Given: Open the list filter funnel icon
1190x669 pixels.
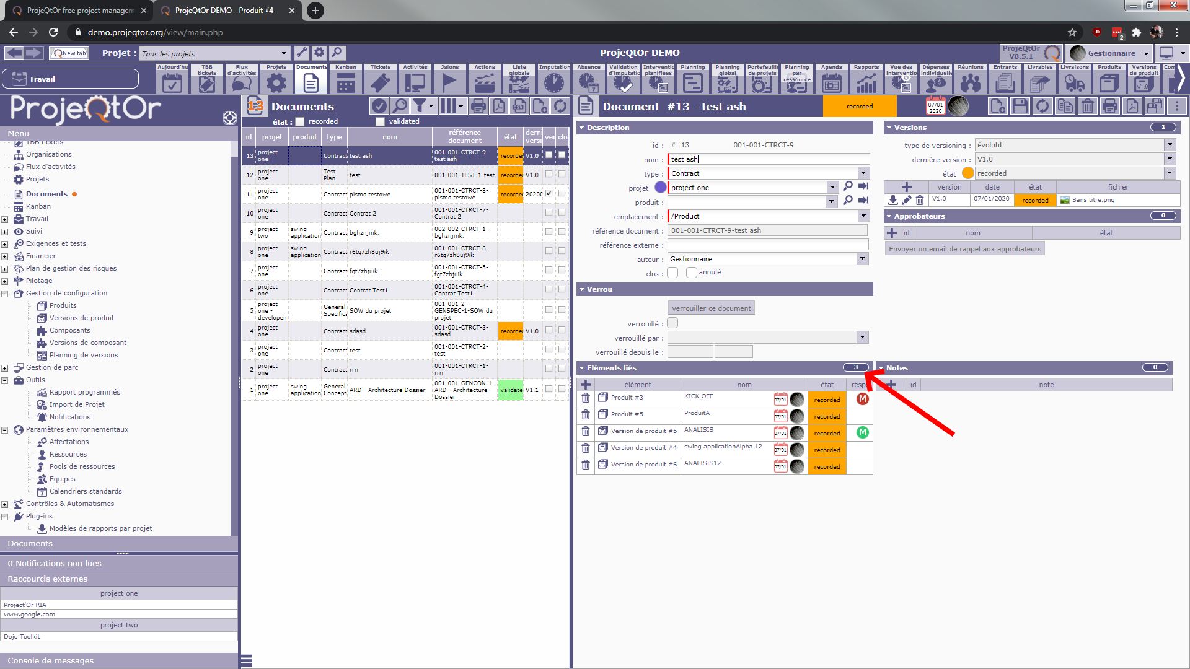Looking at the screenshot, I should (x=420, y=107).
